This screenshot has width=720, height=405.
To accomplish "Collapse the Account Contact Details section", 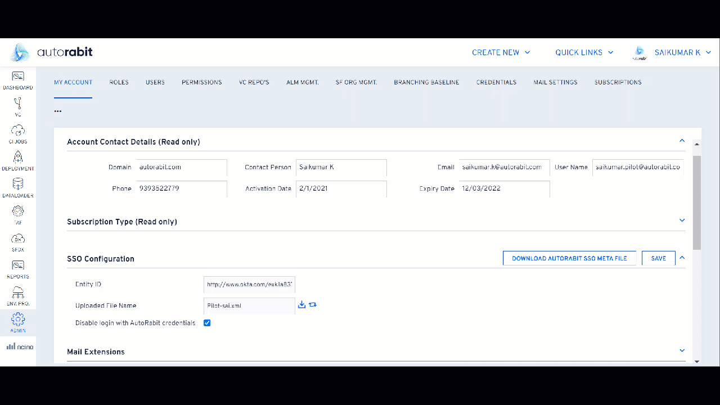I will [682, 141].
